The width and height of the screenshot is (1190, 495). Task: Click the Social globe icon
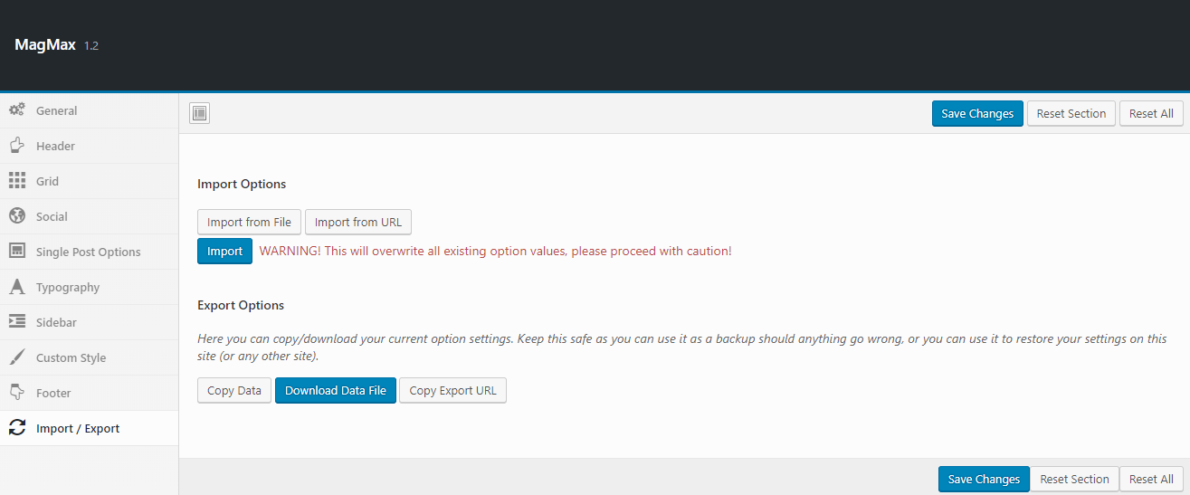click(16, 216)
